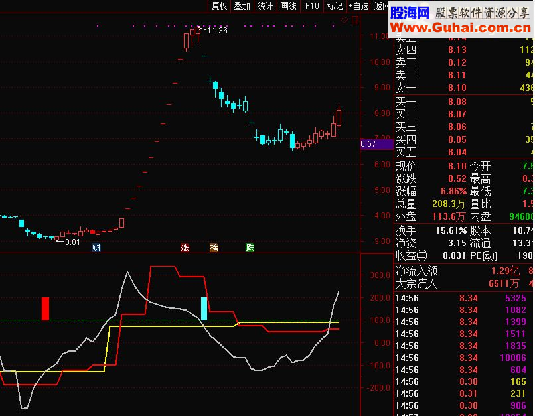This screenshot has width=535, height=416.
Task: Click the 外盘 value 113.6万
Action: [449, 216]
